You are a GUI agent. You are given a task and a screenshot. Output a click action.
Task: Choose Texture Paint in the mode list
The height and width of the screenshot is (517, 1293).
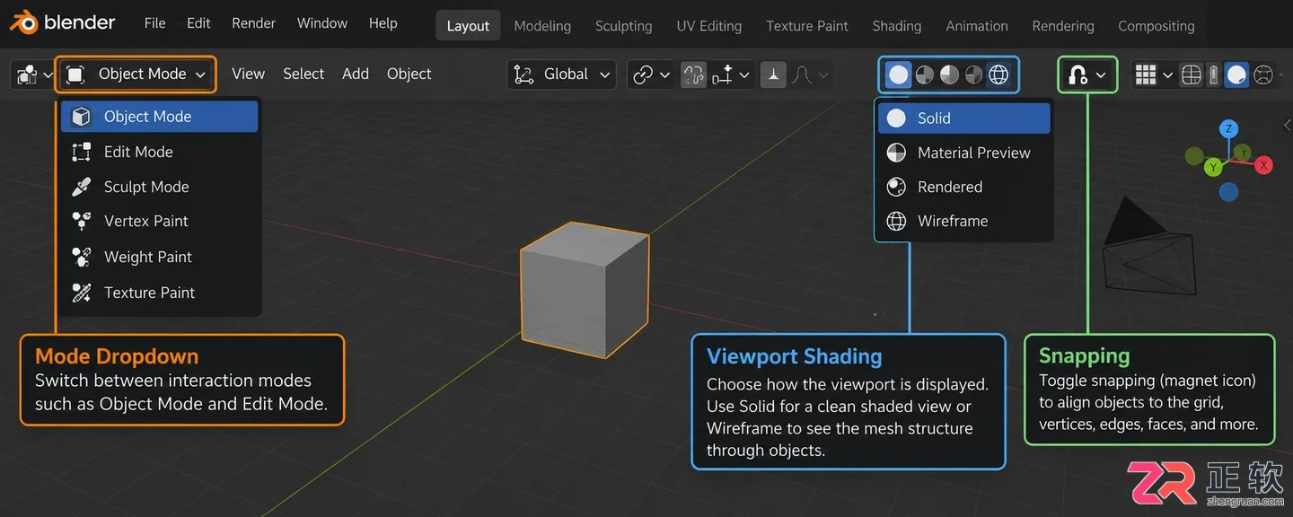coord(160,293)
